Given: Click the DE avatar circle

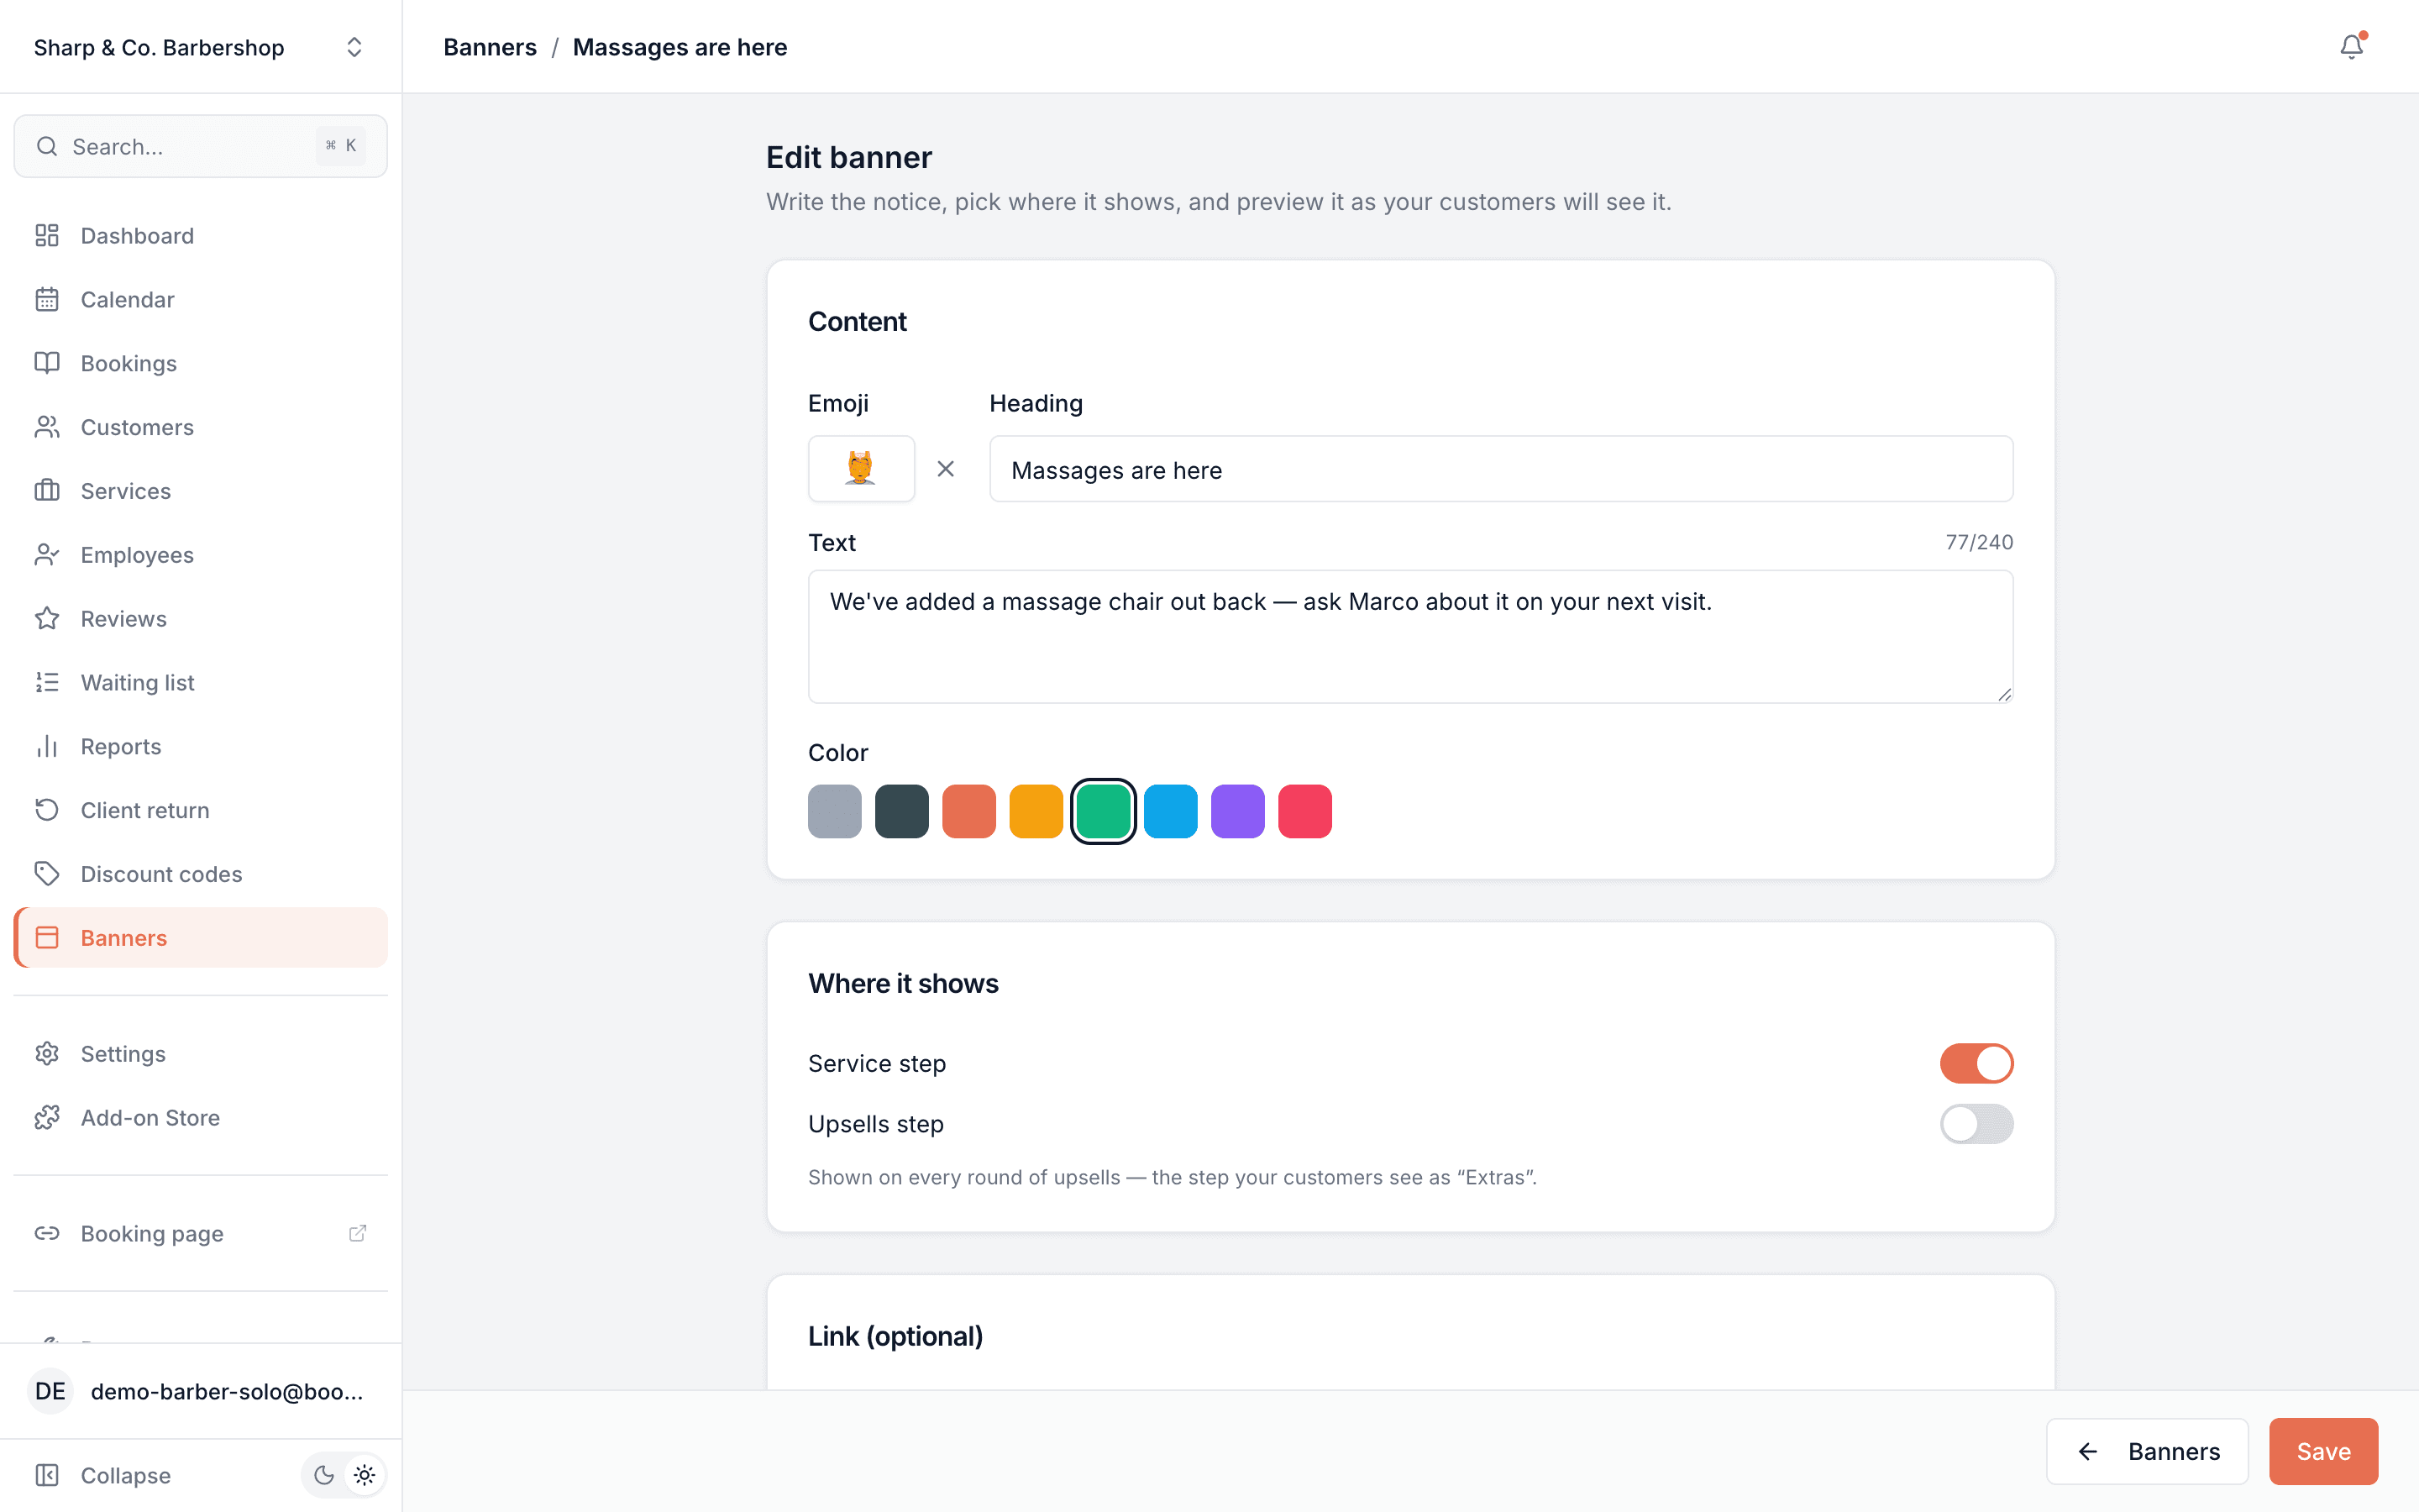Looking at the screenshot, I should (50, 1391).
